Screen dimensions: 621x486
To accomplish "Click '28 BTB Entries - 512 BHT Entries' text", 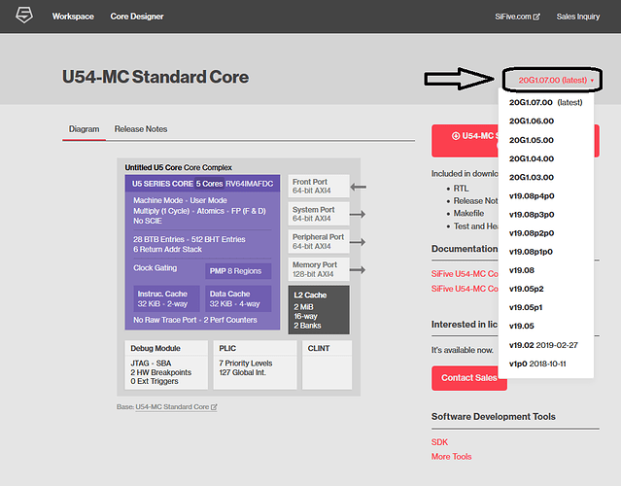I will [189, 239].
